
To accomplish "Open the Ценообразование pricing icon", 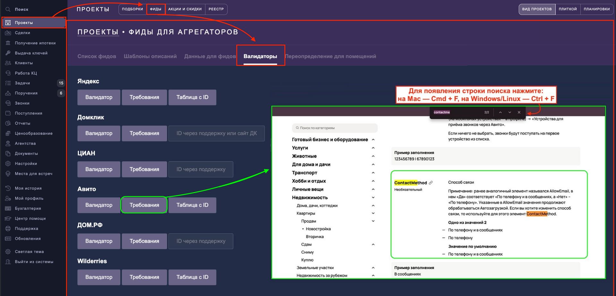I will tap(8, 133).
